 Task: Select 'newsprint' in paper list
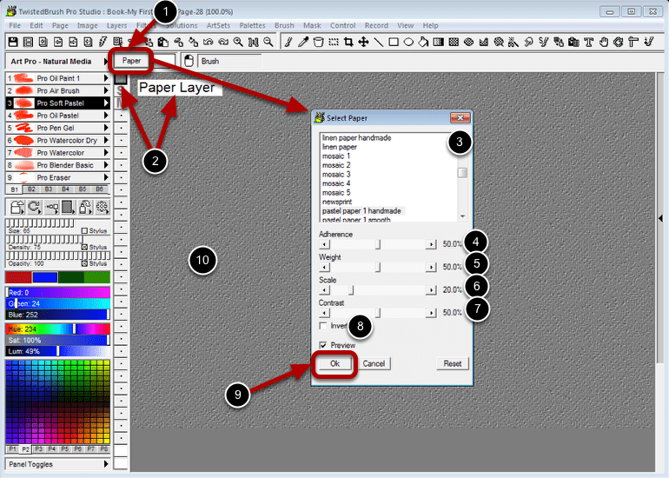click(337, 202)
